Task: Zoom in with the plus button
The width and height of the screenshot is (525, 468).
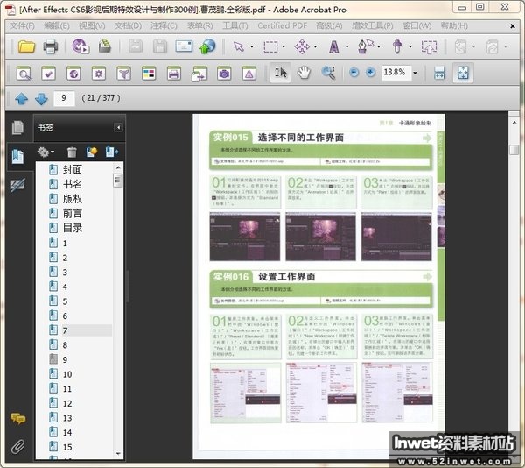Action: click(370, 73)
